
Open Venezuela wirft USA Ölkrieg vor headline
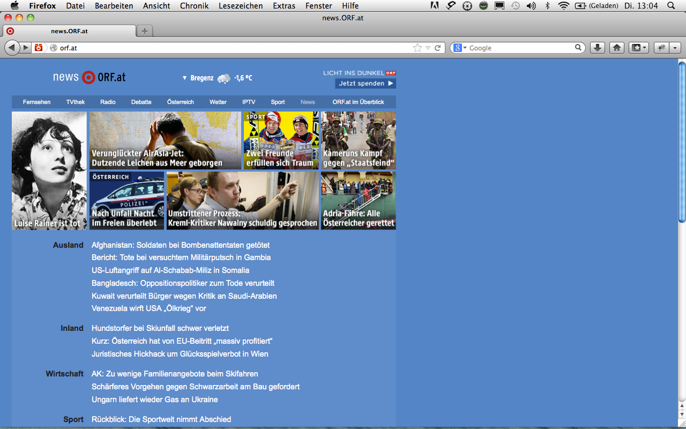[x=149, y=308]
